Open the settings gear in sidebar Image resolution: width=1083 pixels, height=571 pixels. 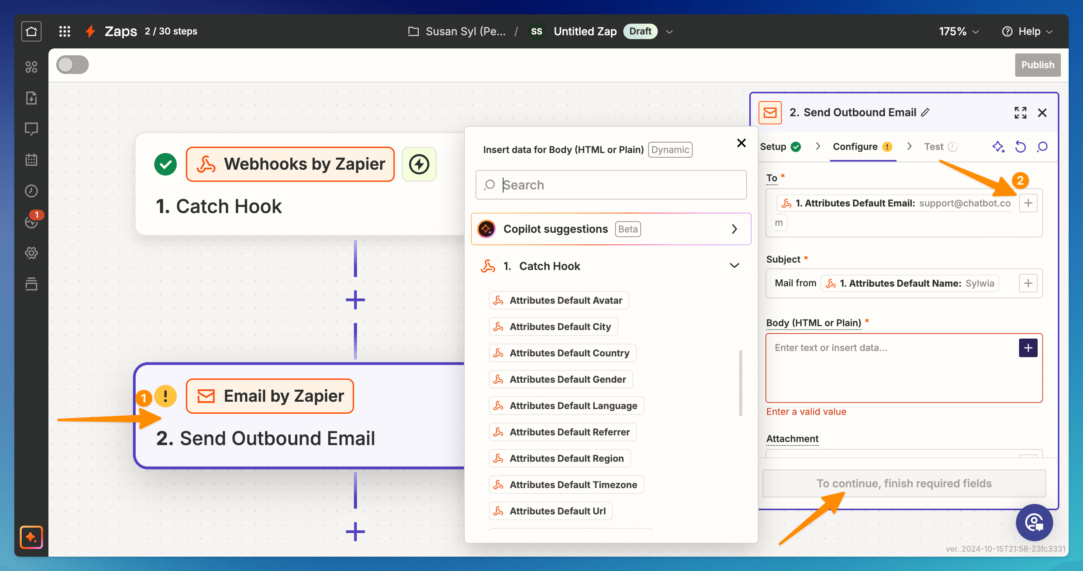point(31,253)
